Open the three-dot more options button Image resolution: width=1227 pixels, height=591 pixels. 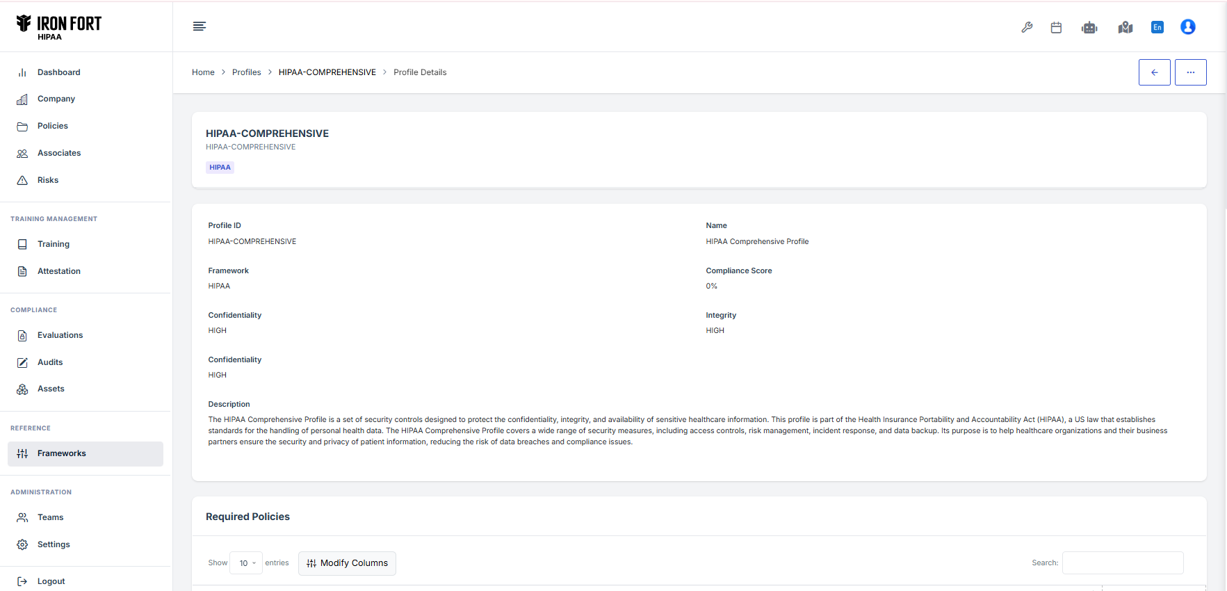(1190, 72)
